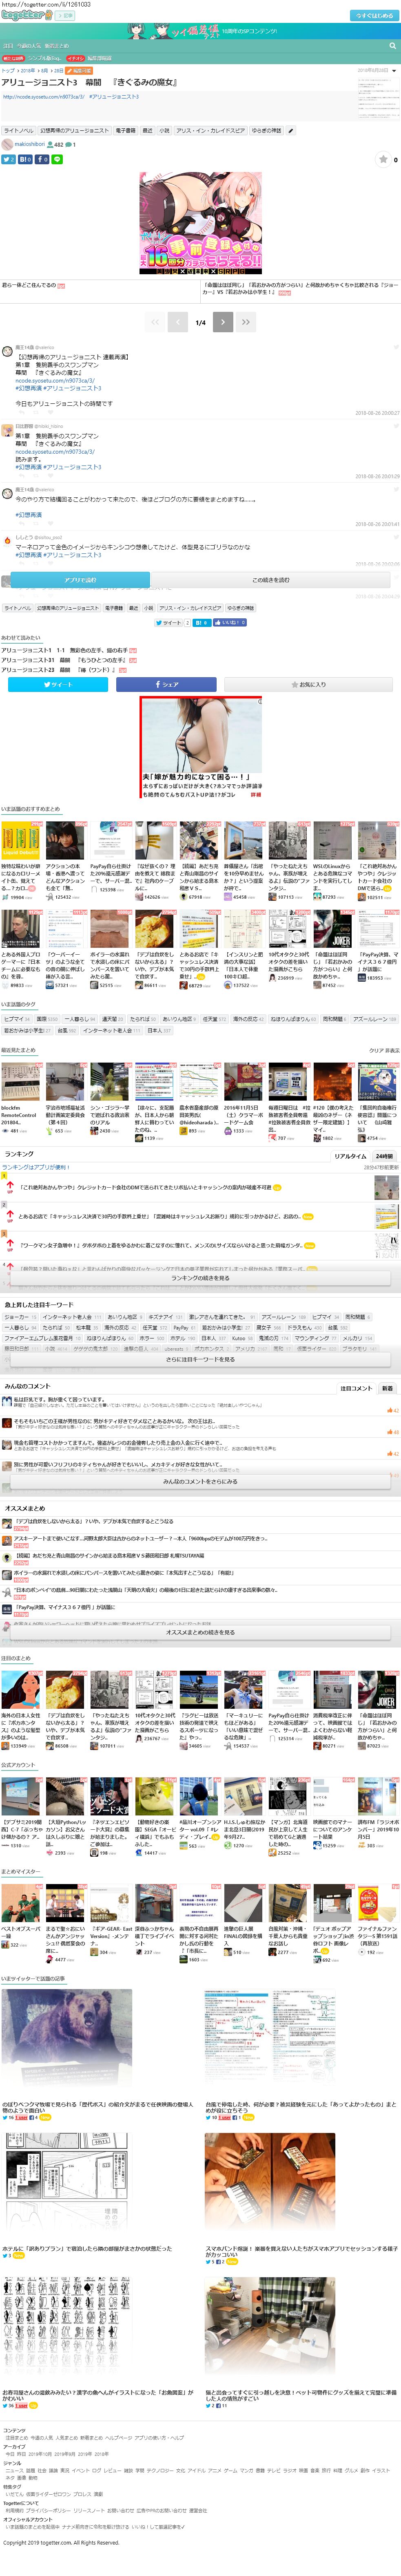The height and width of the screenshot is (2576, 401).
Task: Go to previous page single-left arrow
Action: (177, 322)
